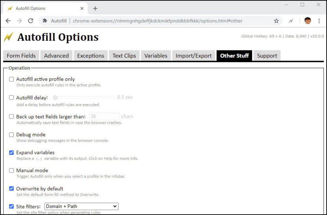Enable Debug mode checkbox

tap(11, 135)
